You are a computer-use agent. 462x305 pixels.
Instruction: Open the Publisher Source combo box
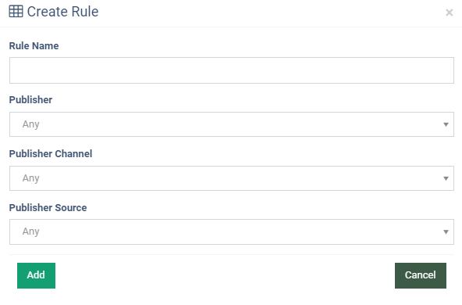click(232, 231)
